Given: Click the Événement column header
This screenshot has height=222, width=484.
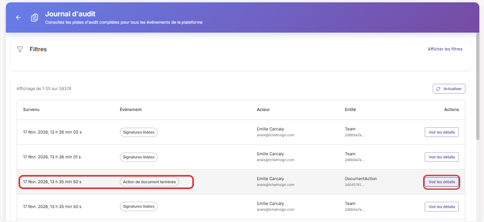Looking at the screenshot, I should coord(131,109).
